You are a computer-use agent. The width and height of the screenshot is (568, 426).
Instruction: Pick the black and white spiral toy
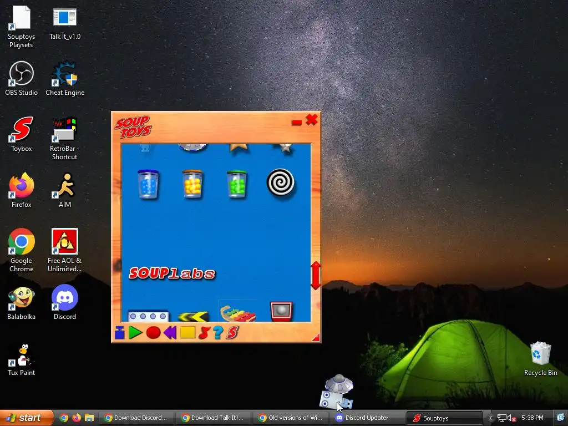(x=280, y=182)
